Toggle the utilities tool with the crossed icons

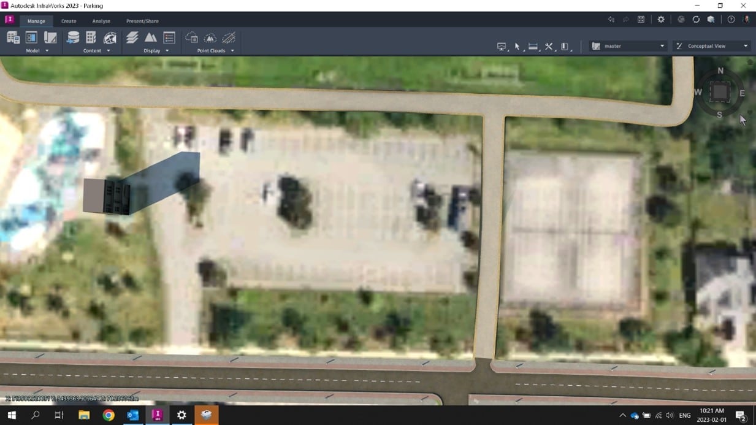[548, 46]
